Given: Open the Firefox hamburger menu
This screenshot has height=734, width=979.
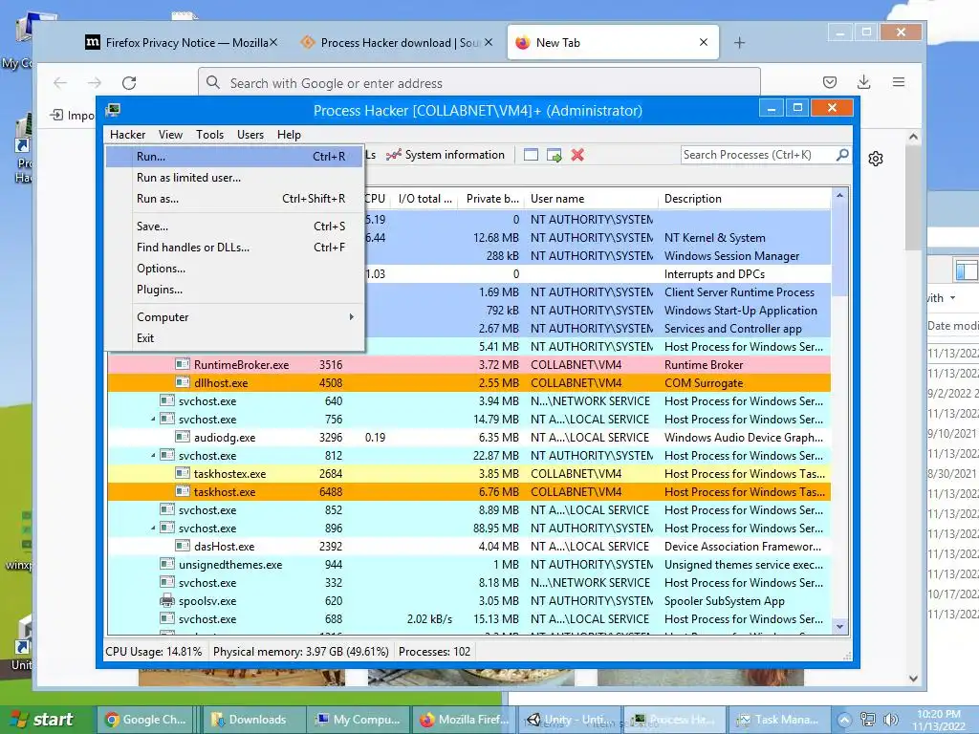Looking at the screenshot, I should [899, 82].
